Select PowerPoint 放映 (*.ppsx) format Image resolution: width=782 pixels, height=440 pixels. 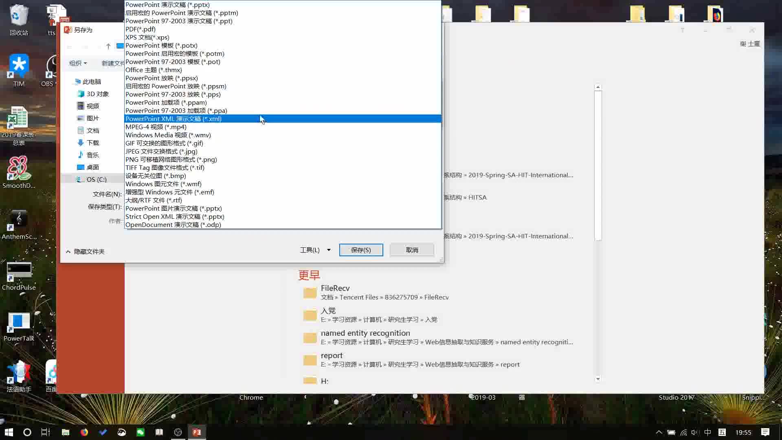pyautogui.click(x=283, y=78)
